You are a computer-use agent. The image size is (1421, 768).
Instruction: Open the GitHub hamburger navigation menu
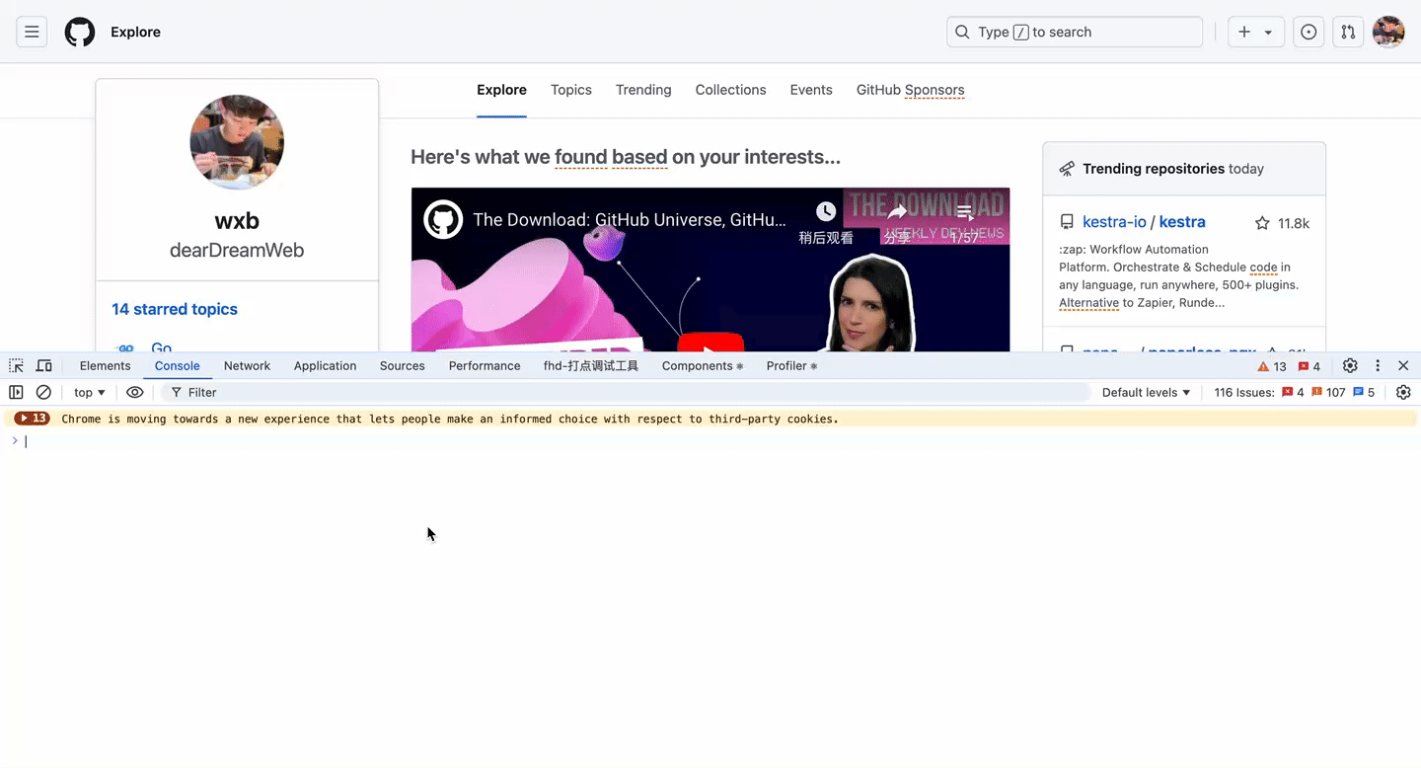(x=32, y=32)
